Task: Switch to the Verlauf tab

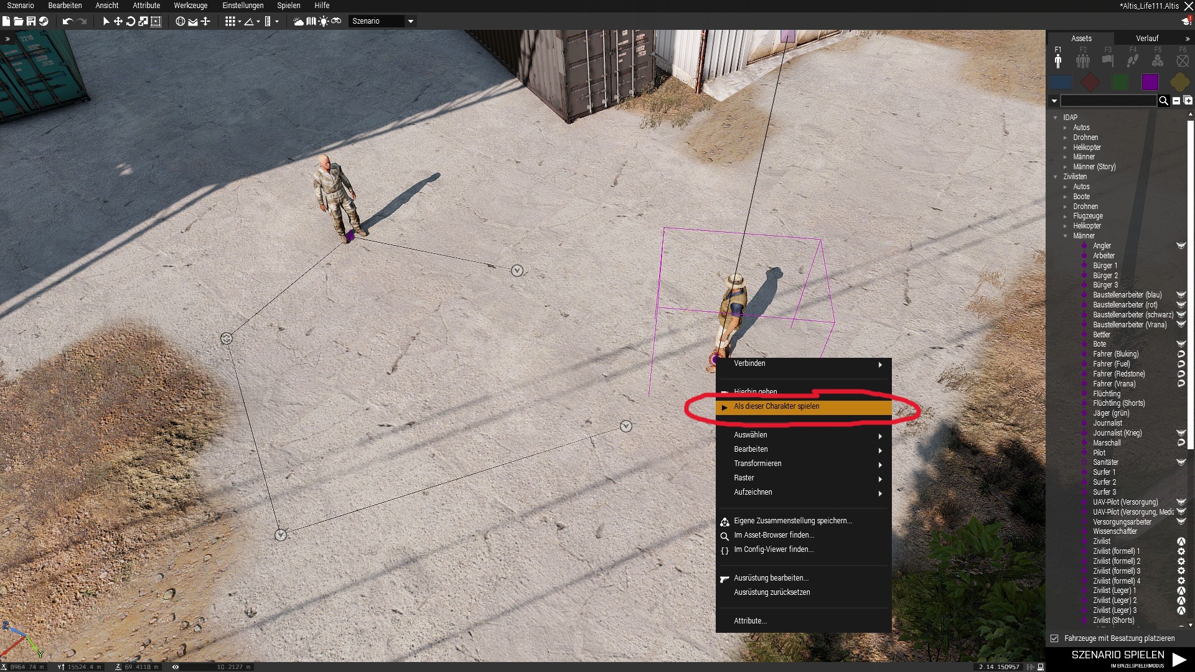Action: pos(1147,39)
